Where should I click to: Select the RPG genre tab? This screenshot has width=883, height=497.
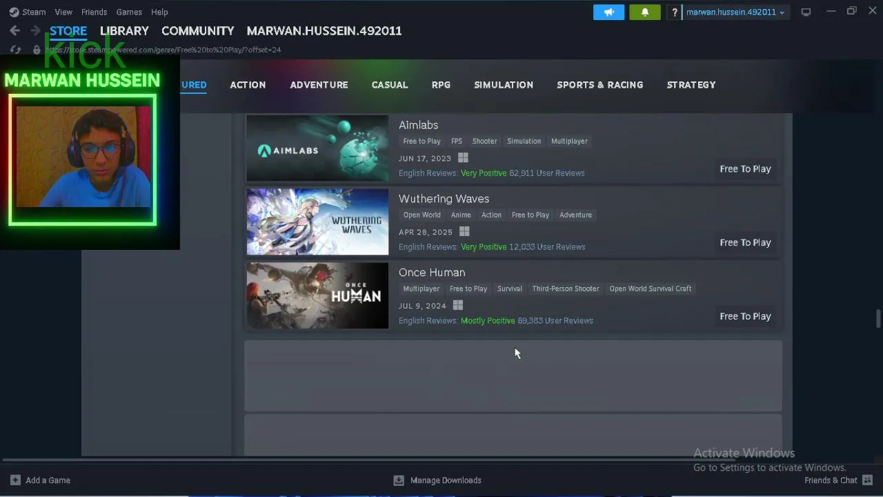tap(441, 84)
